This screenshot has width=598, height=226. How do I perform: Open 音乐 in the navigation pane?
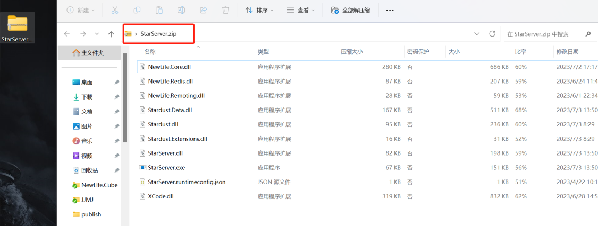[87, 141]
